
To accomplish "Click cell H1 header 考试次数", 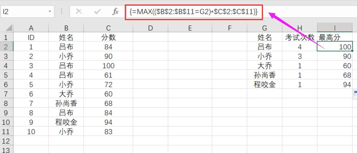I will click(x=299, y=37).
